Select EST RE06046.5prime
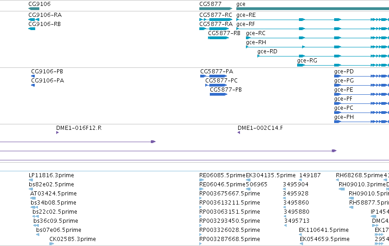 point(222,184)
